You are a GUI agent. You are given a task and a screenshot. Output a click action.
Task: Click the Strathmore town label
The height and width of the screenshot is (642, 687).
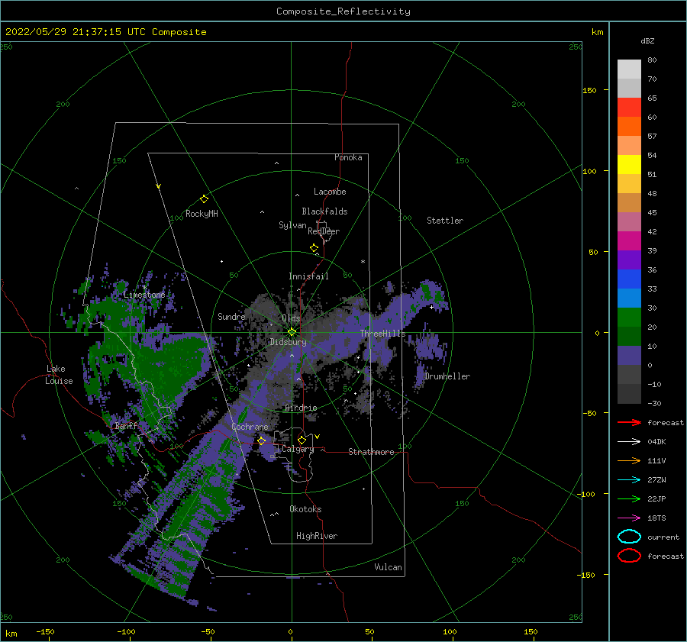tap(371, 452)
